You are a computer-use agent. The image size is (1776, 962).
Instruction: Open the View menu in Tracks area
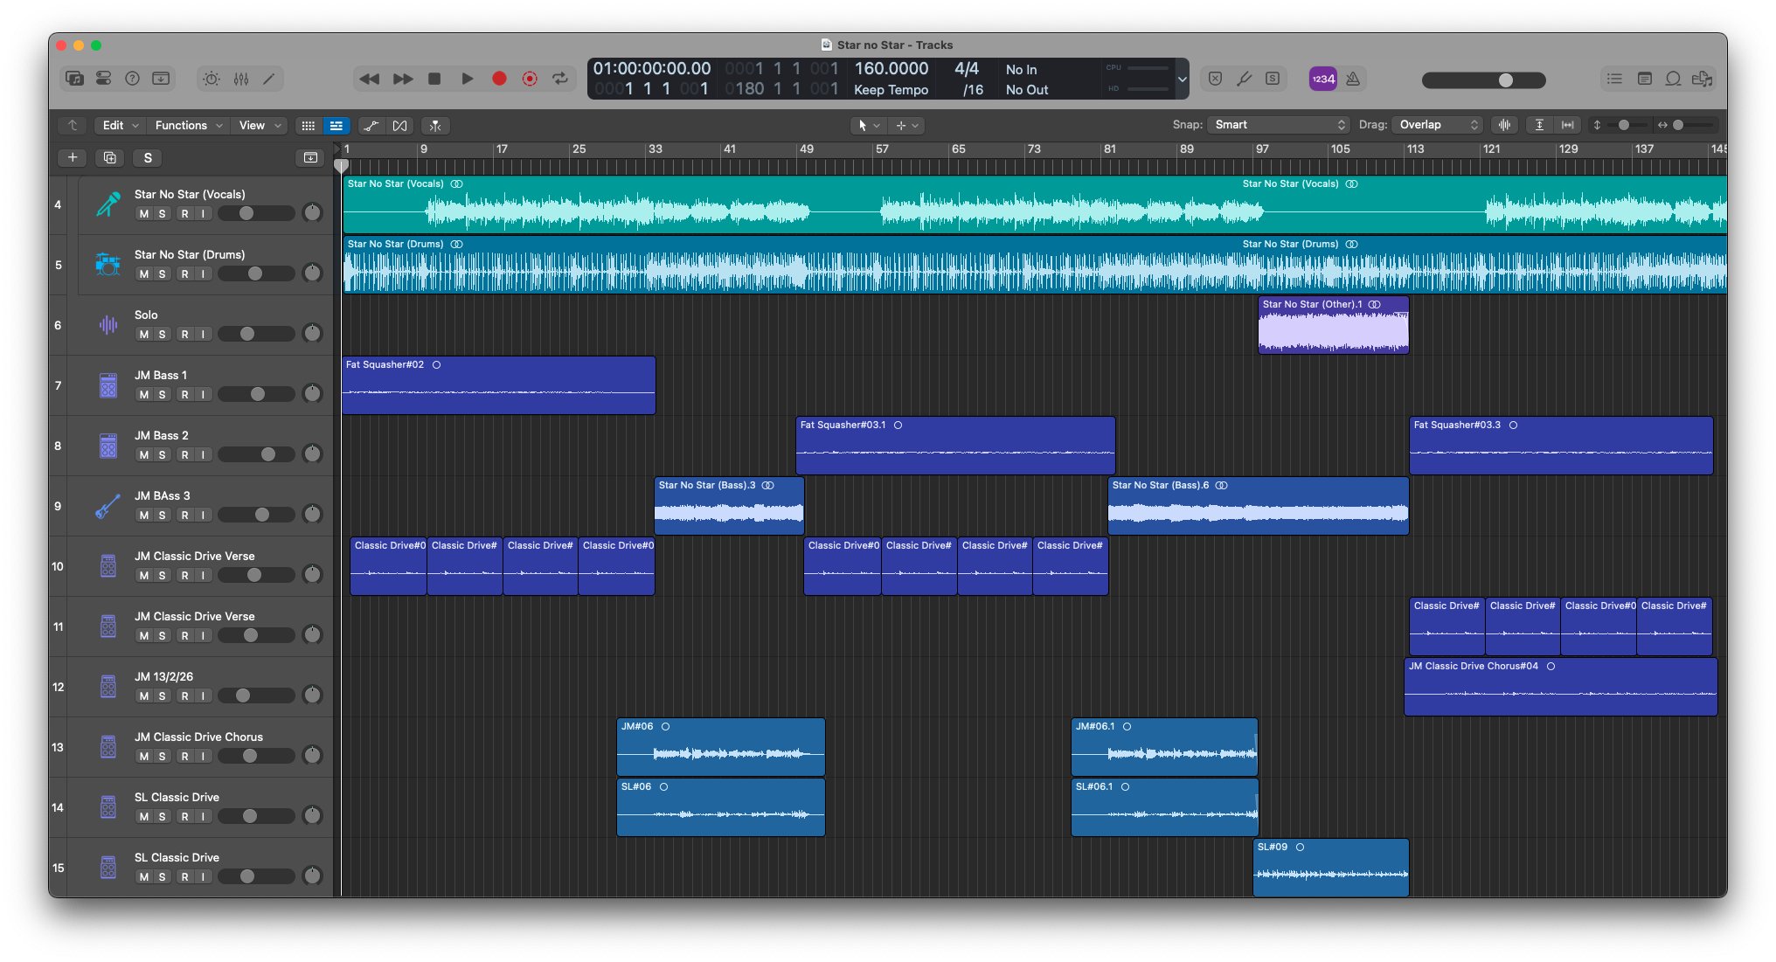tap(260, 125)
